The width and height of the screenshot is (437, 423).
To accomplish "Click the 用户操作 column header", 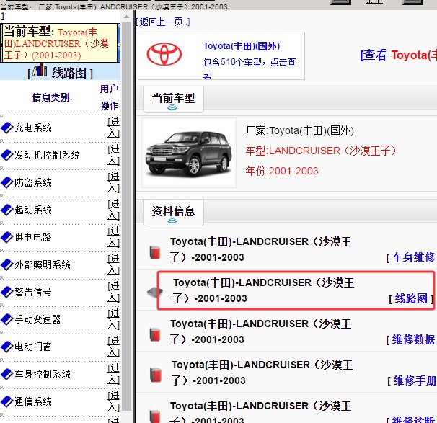I will coord(110,97).
